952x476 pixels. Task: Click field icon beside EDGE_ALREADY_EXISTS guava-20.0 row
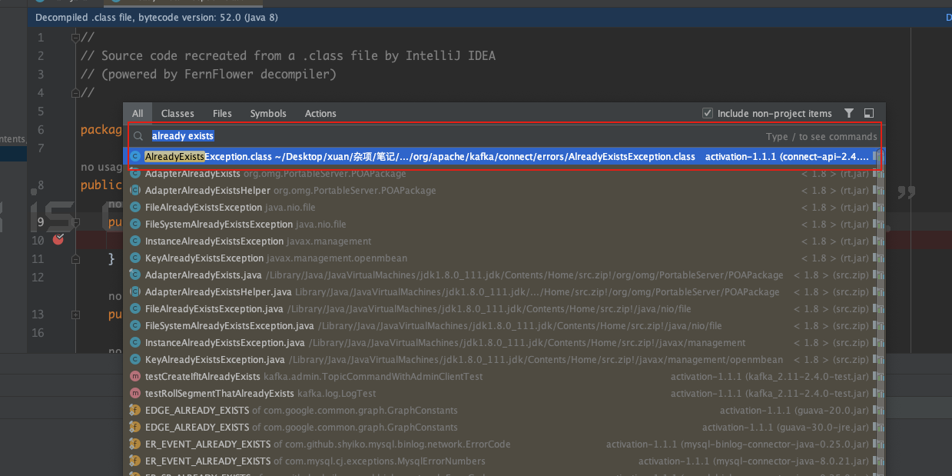[135, 411]
